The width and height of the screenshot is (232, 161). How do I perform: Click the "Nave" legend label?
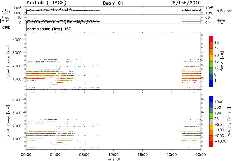tap(221, 20)
